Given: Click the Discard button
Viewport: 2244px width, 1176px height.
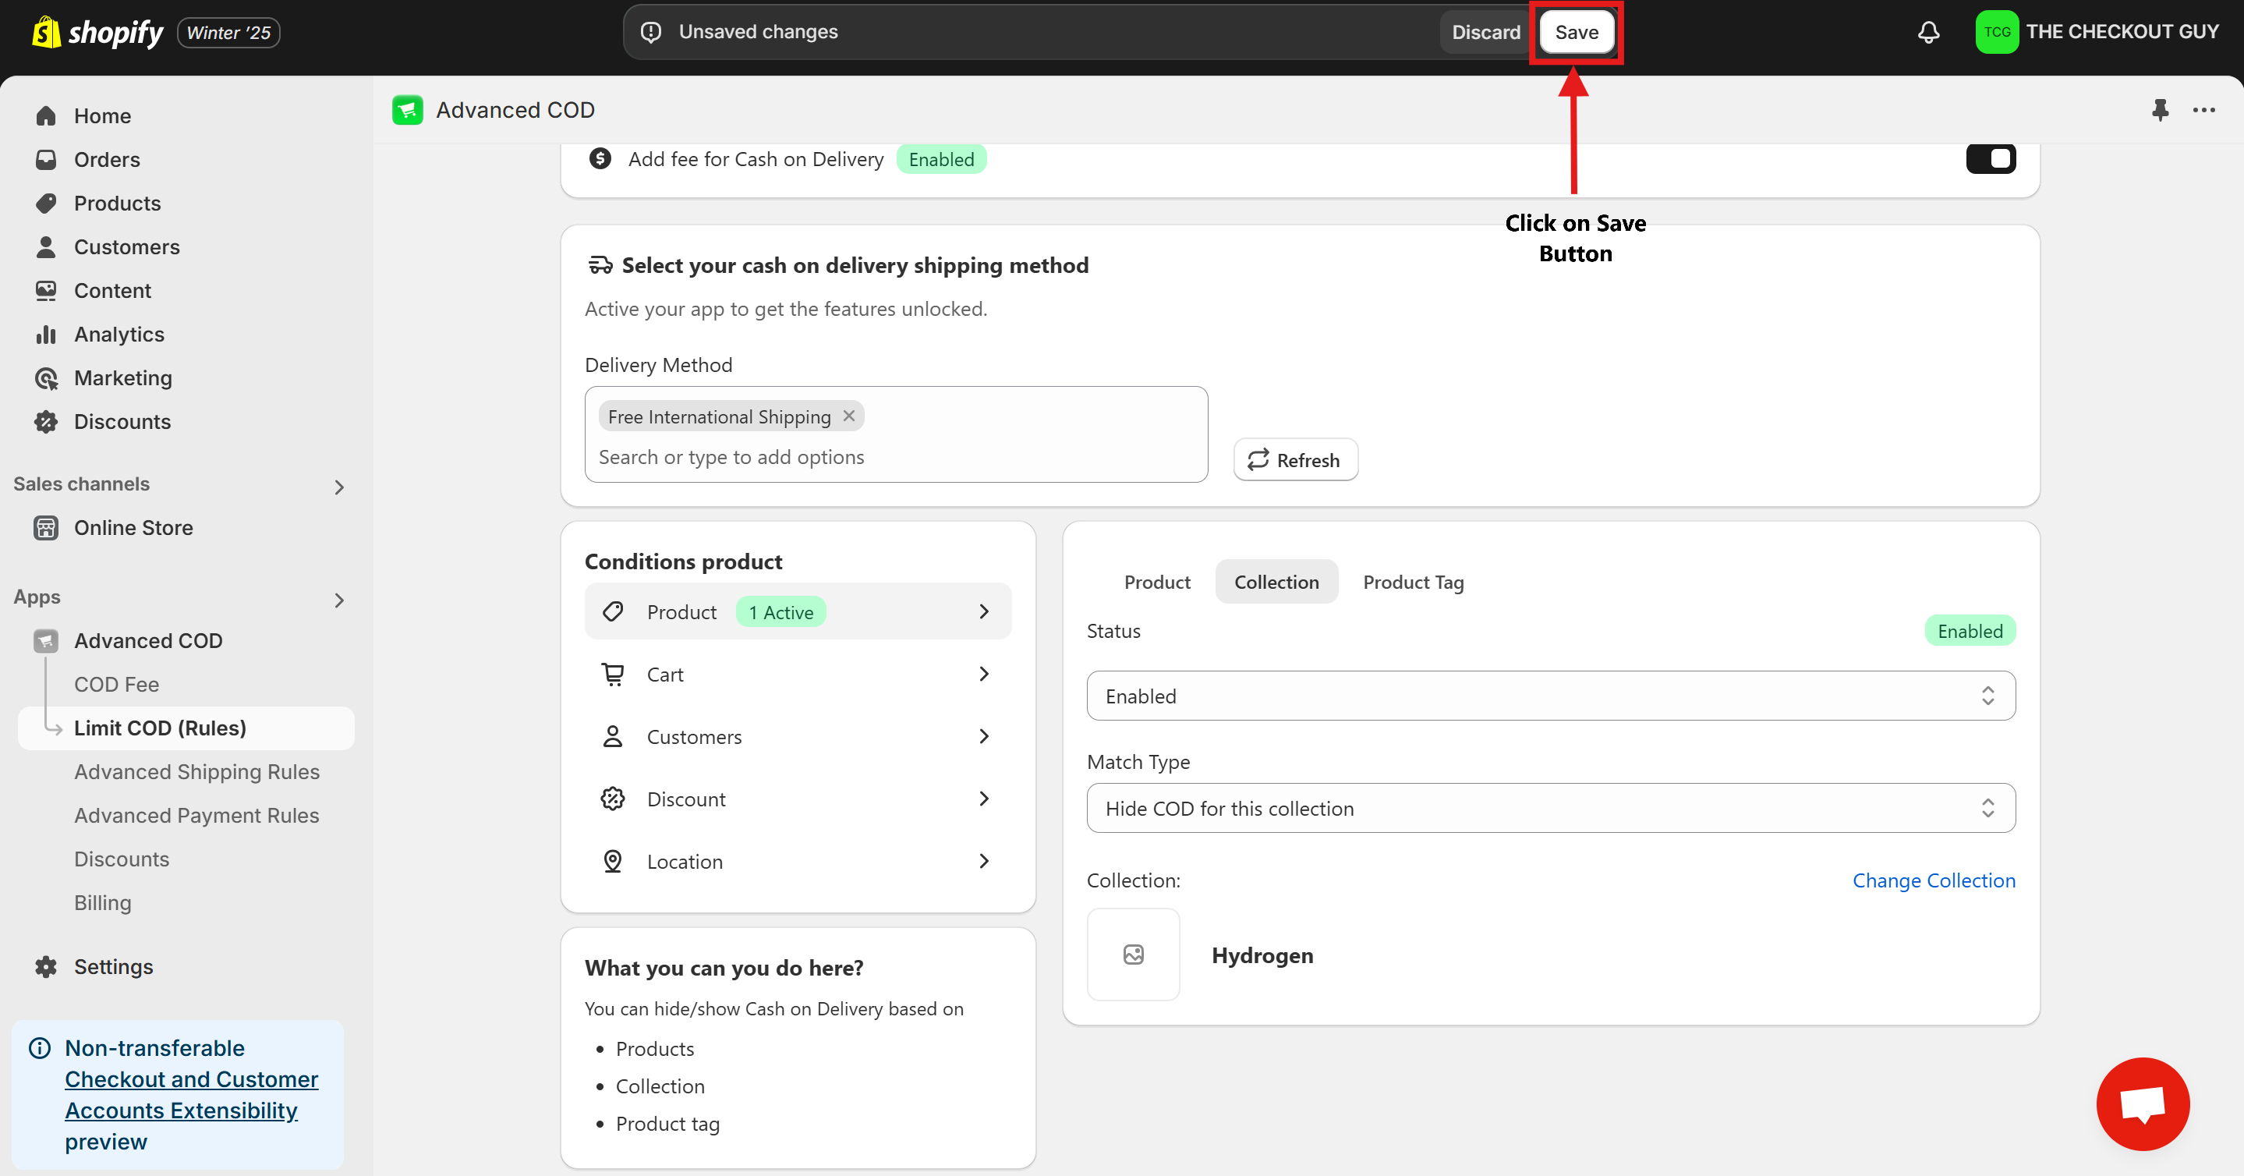Looking at the screenshot, I should (x=1485, y=32).
